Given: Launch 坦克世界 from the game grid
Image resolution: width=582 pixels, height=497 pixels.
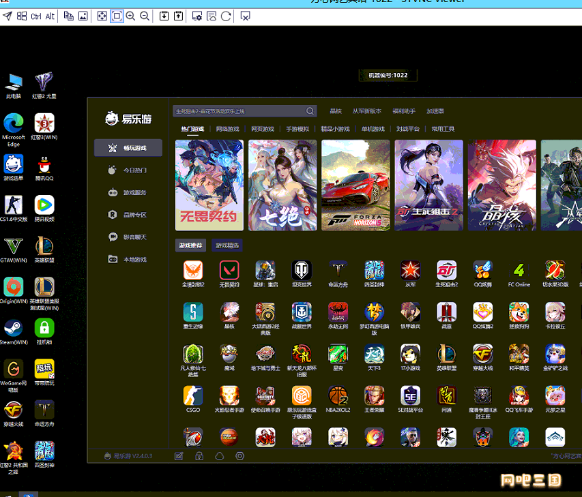Looking at the screenshot, I should (302, 273).
